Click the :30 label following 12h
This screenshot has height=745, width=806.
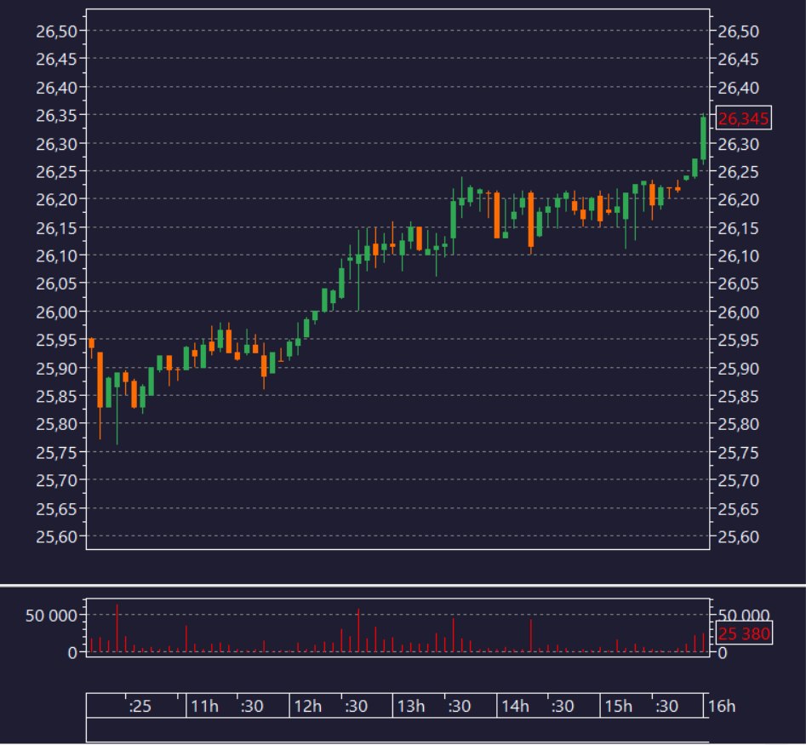click(x=356, y=707)
